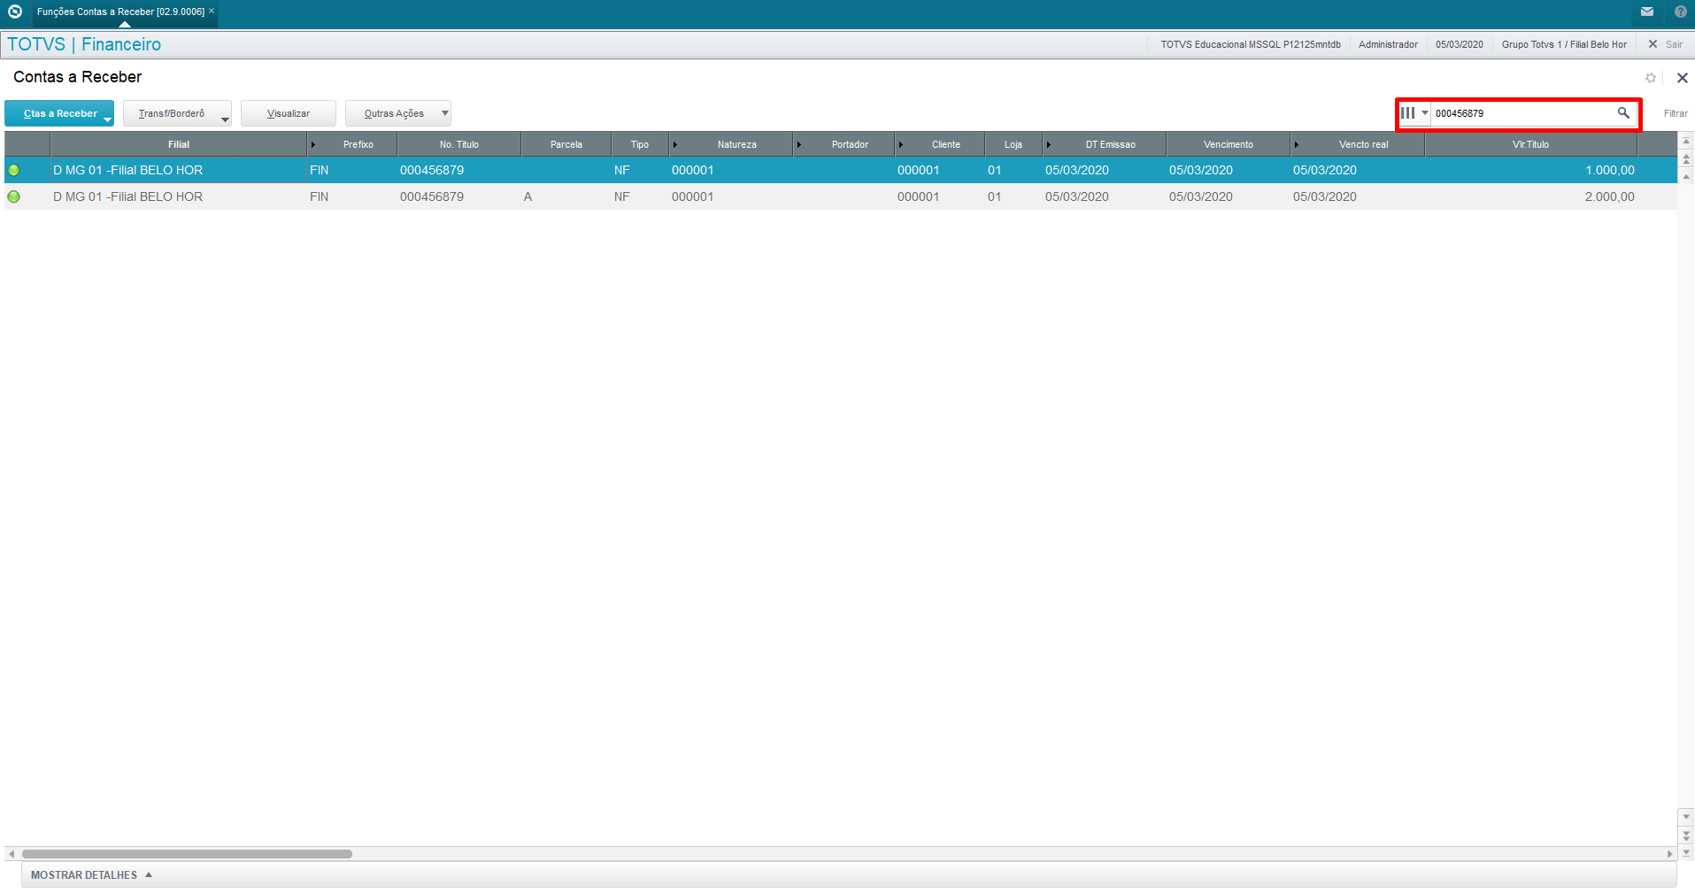Click the Visualizar button

coord(289,113)
